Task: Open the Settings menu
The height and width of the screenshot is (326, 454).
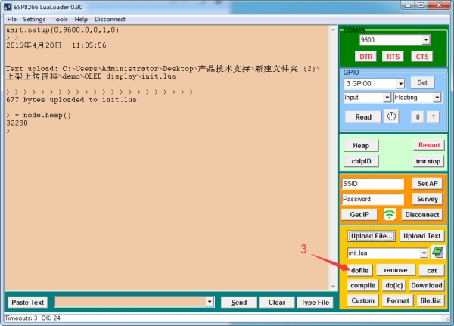Action: click(34, 20)
